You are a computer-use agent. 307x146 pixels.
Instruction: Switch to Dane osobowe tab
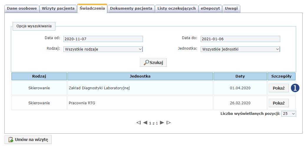click(x=22, y=9)
